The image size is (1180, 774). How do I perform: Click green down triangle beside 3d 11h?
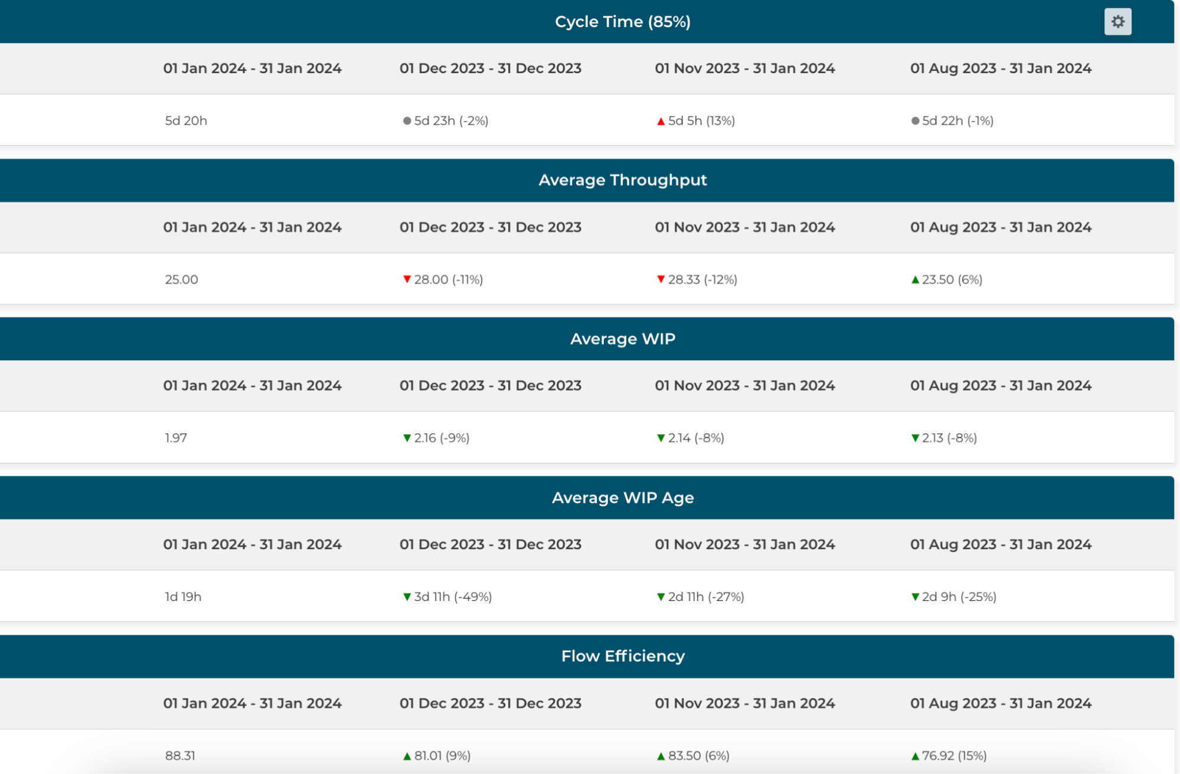coord(407,597)
